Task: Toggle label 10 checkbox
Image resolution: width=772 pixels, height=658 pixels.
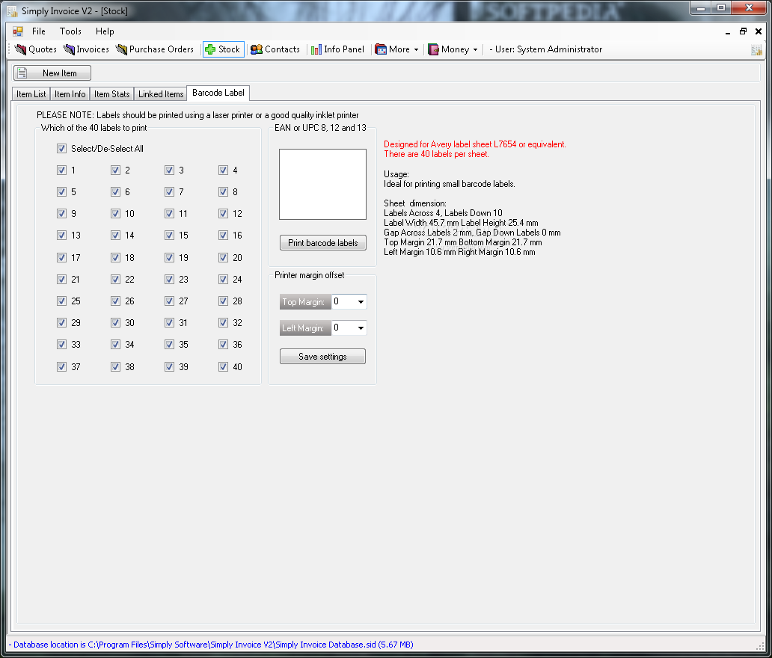Action: coord(115,213)
